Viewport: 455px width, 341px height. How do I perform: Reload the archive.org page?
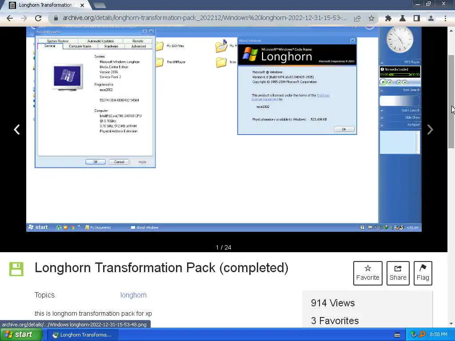[x=38, y=18]
